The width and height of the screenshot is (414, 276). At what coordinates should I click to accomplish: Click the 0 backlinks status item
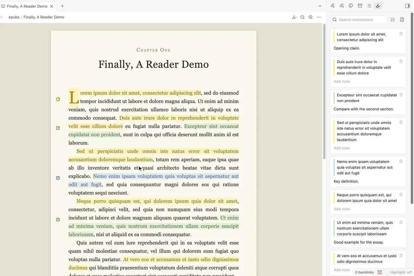(x=364, y=272)
